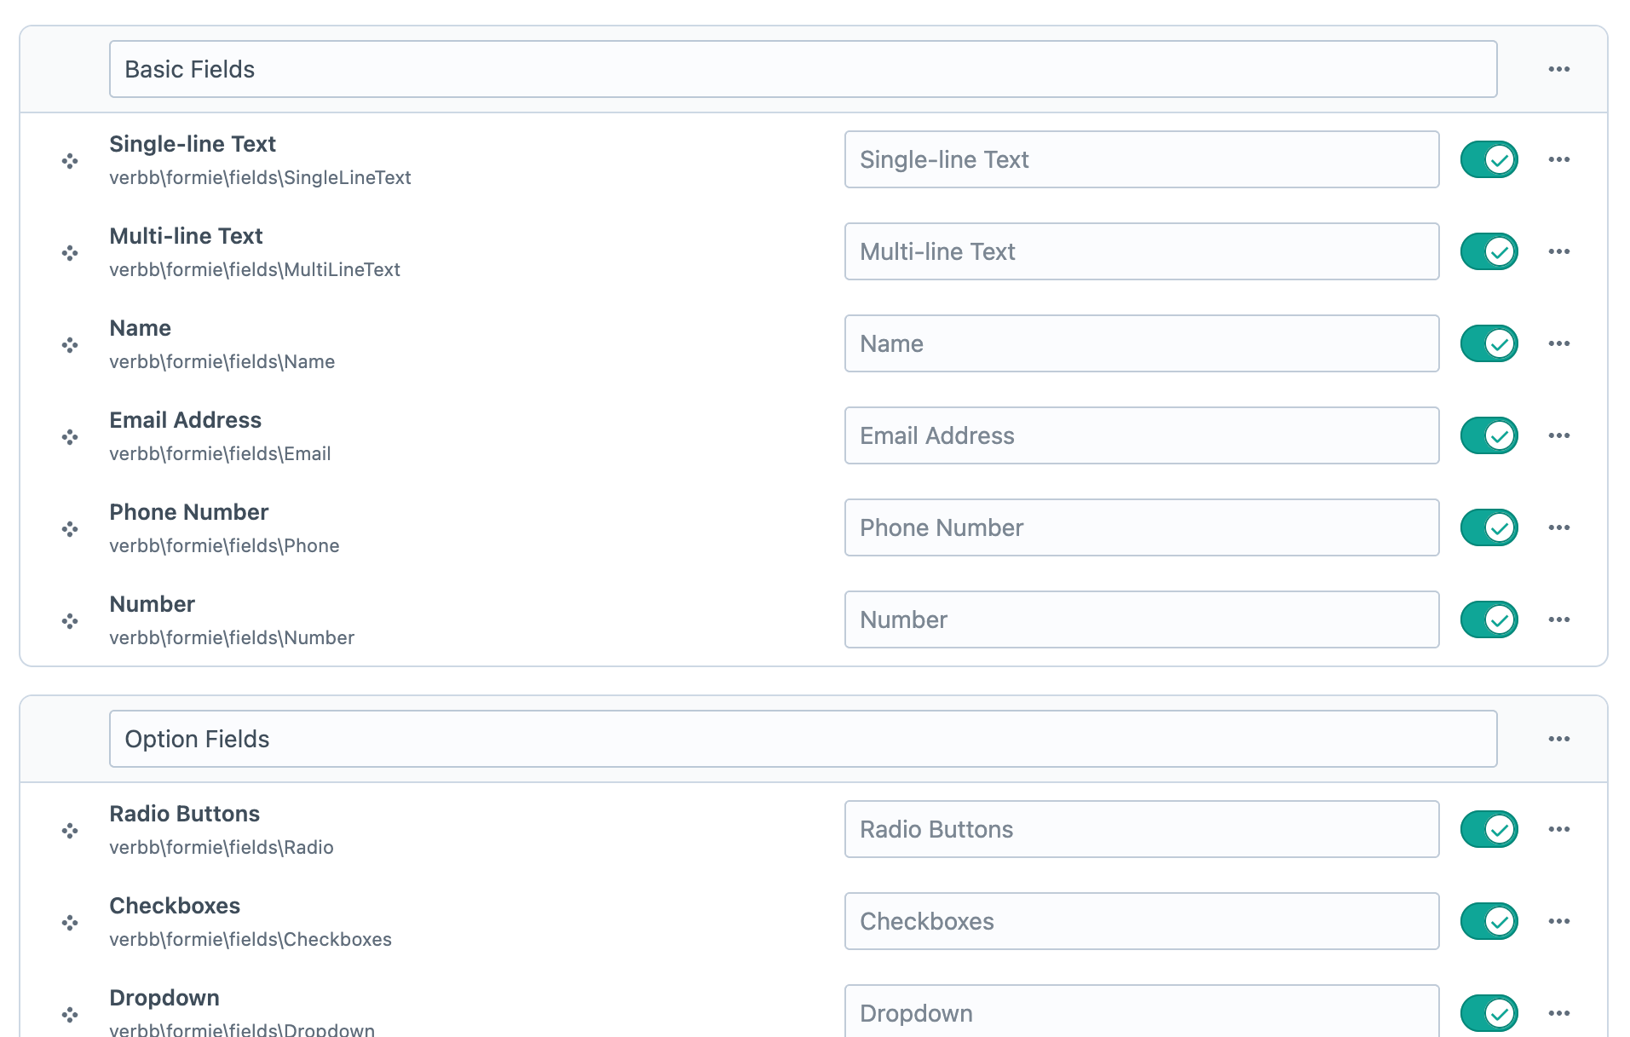Open the ellipsis menu for Multi-line Text

tap(1559, 251)
